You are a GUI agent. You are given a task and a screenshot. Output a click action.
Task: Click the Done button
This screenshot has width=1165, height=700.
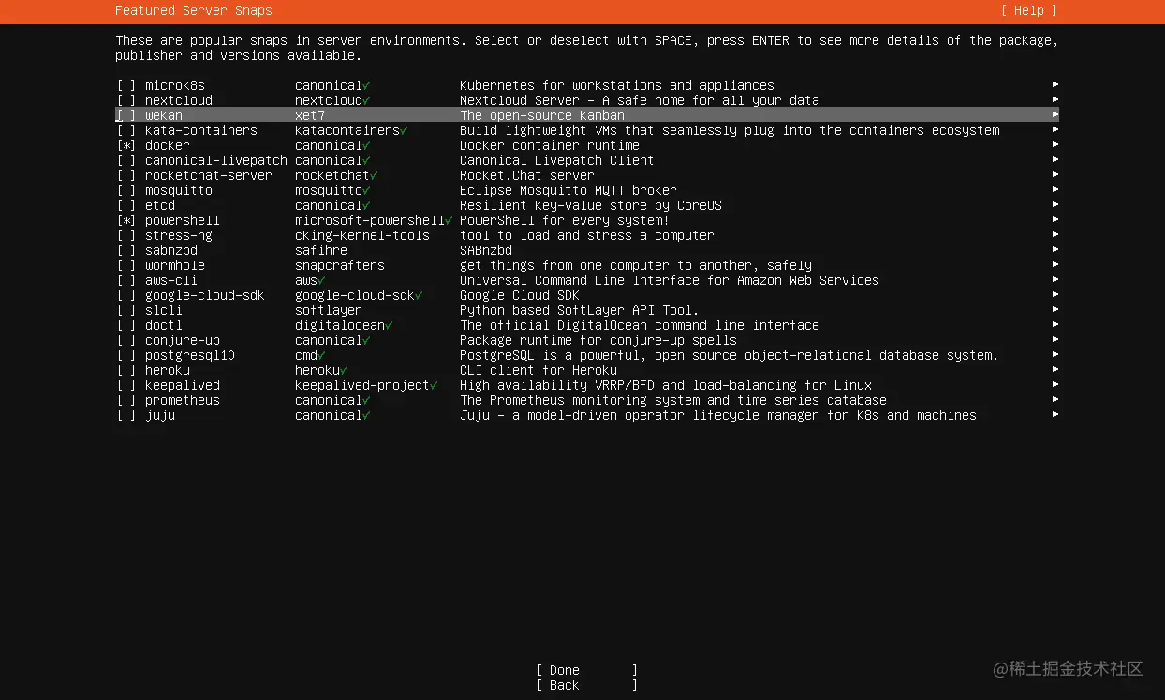point(587,670)
